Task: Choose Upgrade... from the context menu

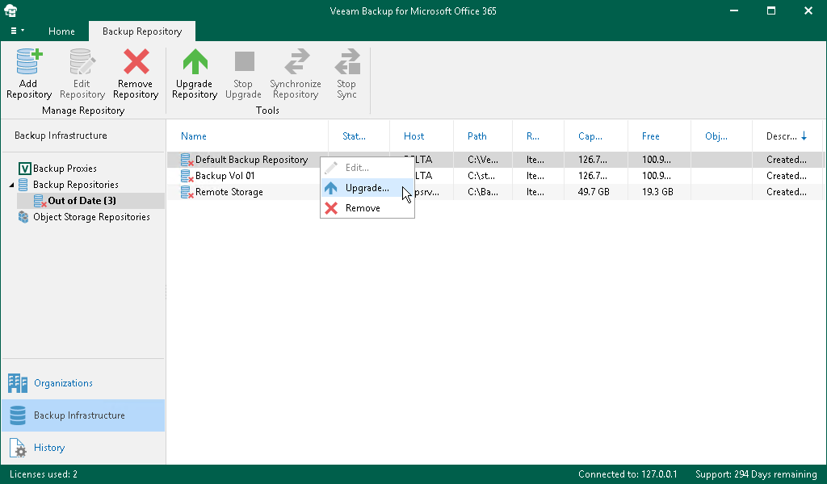Action: pos(367,188)
